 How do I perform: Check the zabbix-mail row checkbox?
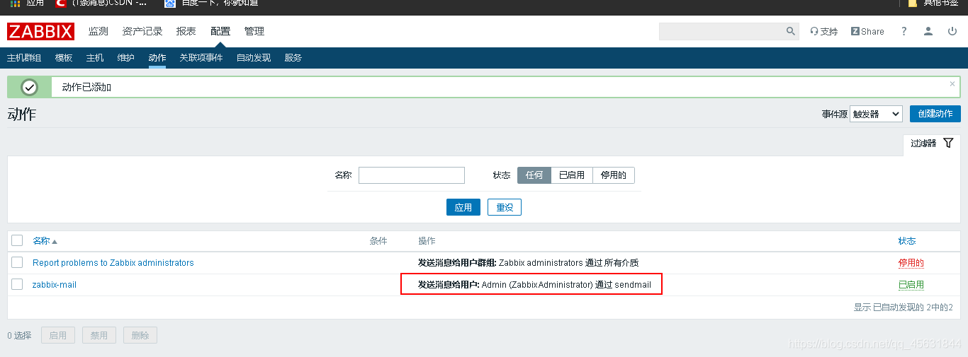pos(17,284)
